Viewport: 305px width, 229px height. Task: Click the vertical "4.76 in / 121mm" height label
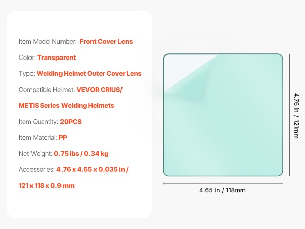click(x=296, y=115)
